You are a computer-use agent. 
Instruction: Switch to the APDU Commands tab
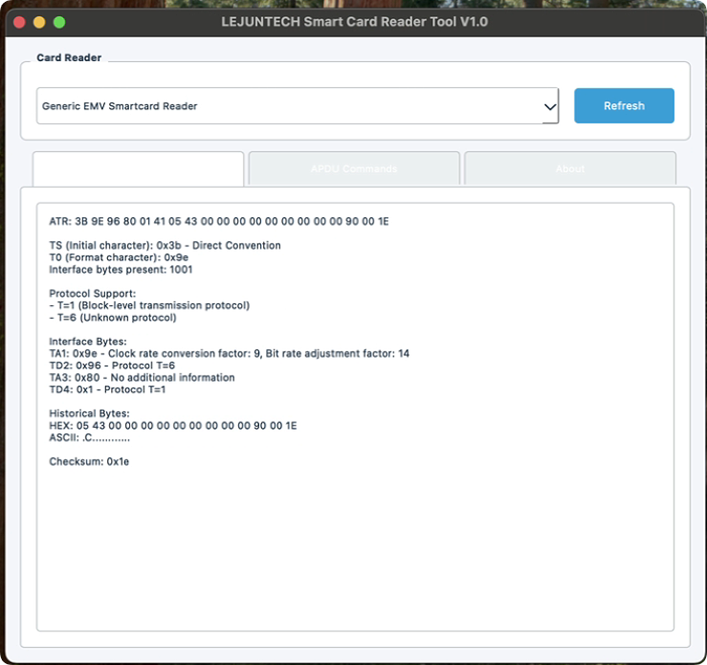354,168
